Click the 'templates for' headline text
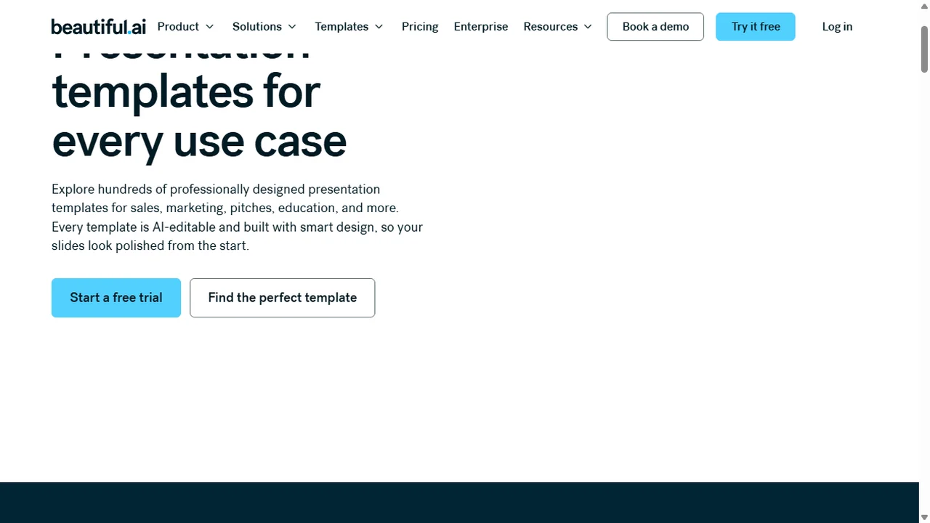 (x=186, y=92)
